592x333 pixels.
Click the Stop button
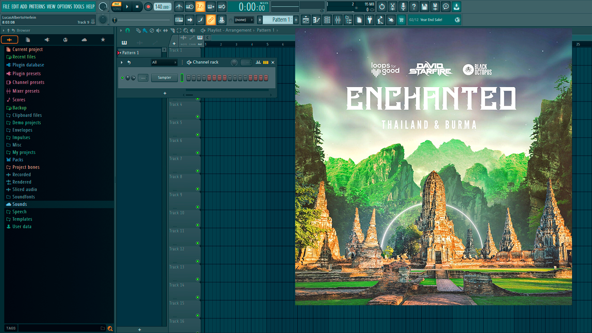tap(137, 7)
